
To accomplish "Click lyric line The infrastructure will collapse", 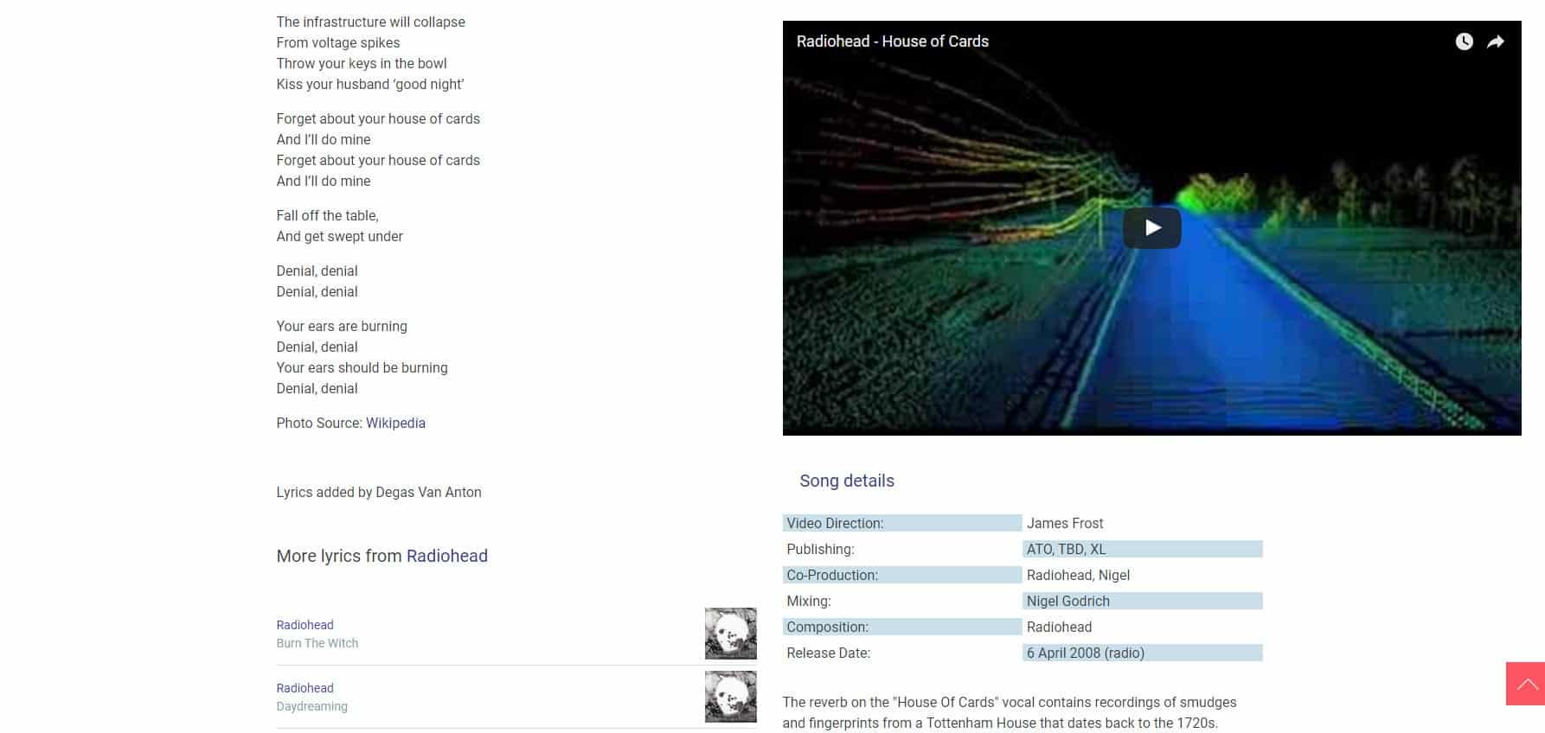I will (x=370, y=22).
